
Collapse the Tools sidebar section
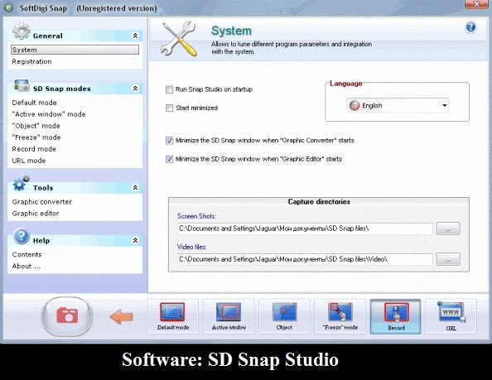point(135,187)
